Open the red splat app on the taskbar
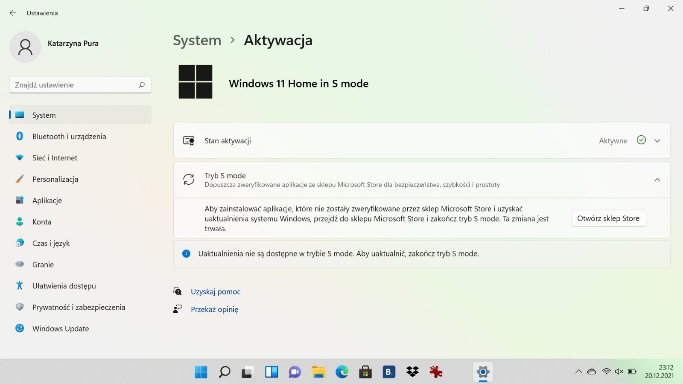 (x=436, y=372)
